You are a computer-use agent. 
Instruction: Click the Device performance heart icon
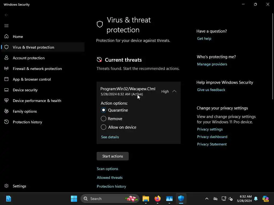pyautogui.click(x=6, y=100)
